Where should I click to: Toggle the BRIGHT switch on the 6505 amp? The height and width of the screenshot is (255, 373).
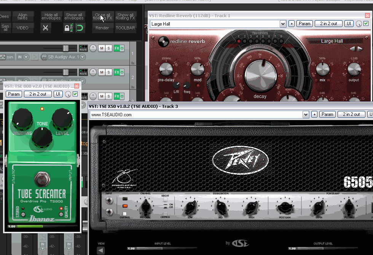(165, 200)
